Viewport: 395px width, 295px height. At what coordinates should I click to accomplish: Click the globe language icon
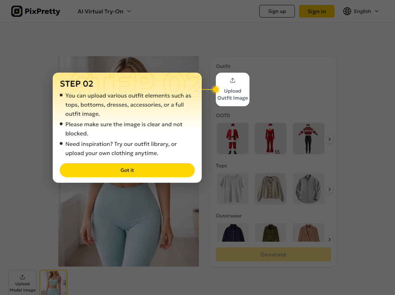347,11
